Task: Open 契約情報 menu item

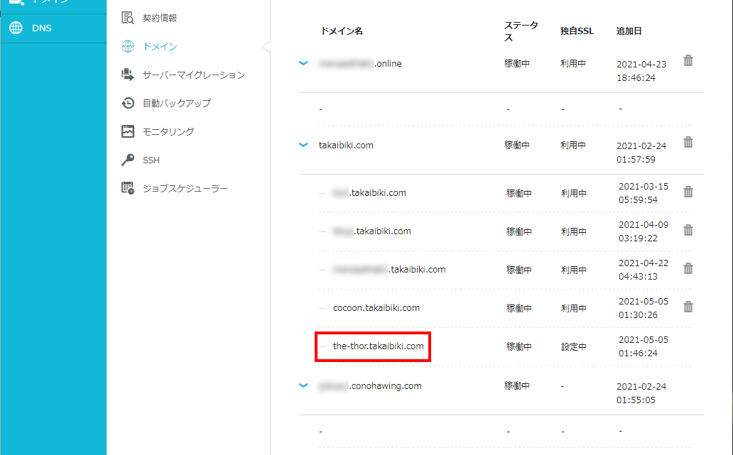Action: point(160,18)
